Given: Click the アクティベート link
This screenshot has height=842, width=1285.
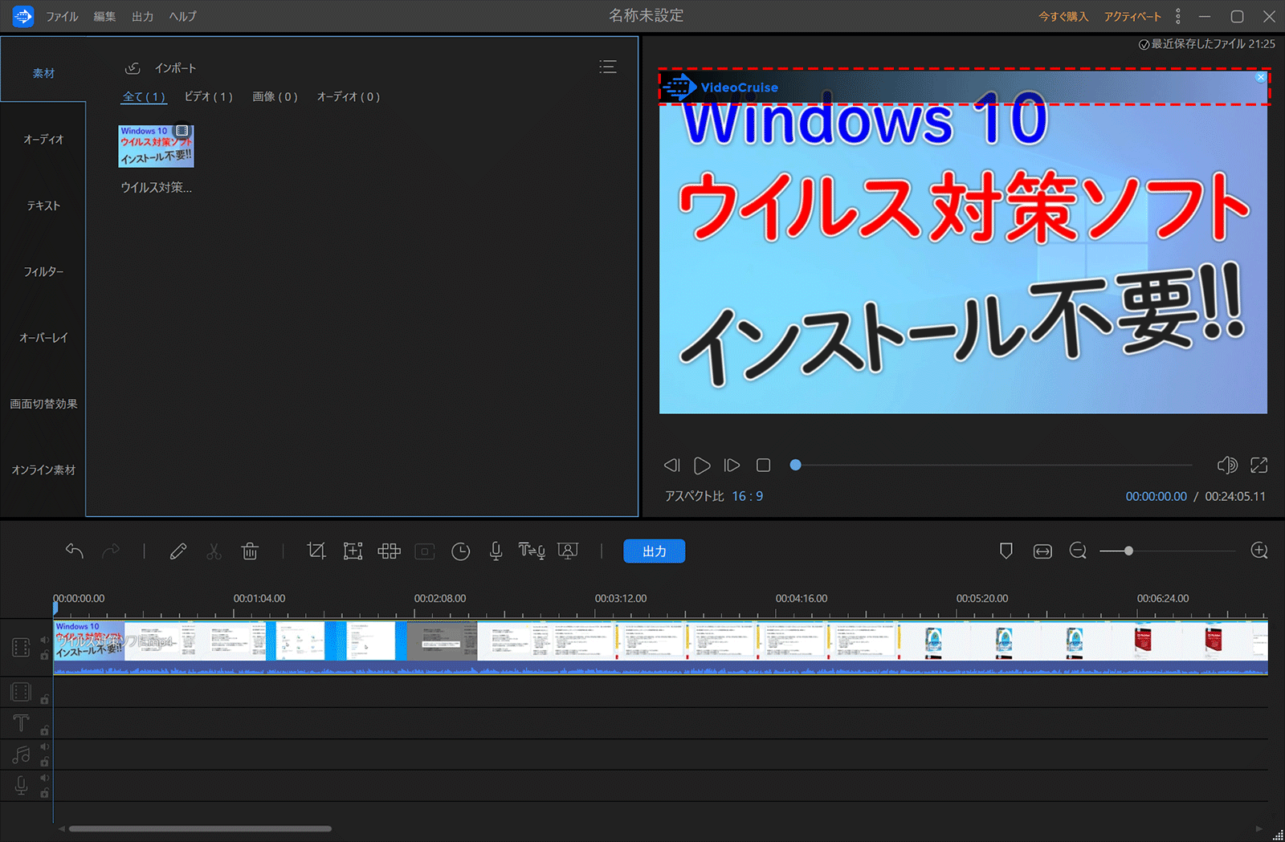Looking at the screenshot, I should pyautogui.click(x=1132, y=16).
